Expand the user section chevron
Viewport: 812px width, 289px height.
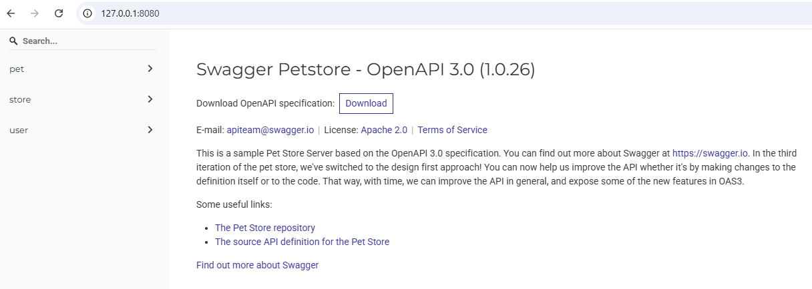pos(150,130)
